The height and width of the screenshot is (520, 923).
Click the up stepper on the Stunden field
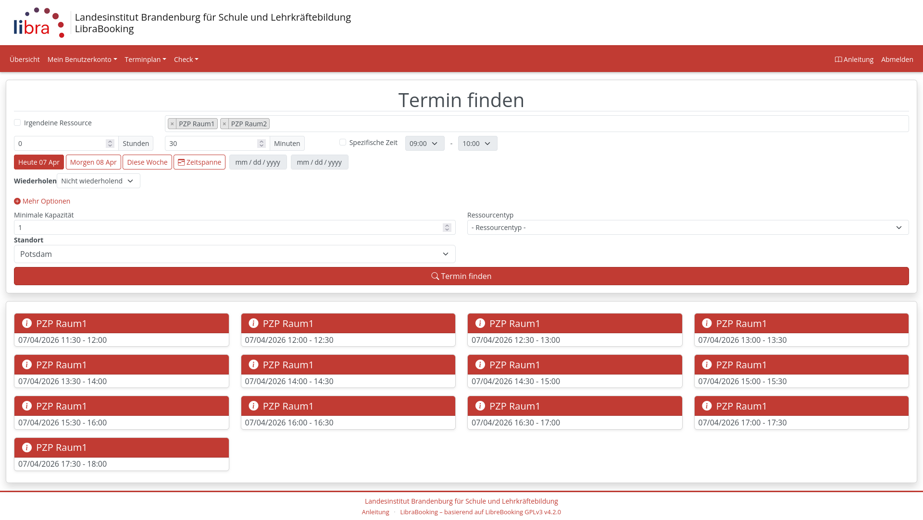tap(110, 141)
